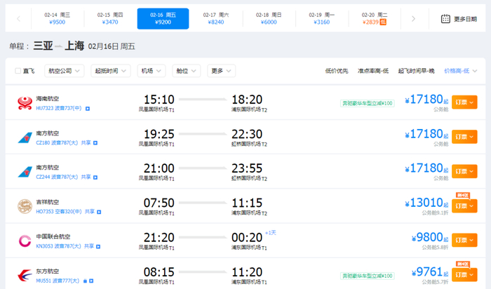The width and height of the screenshot is (491, 289).
Task: Click the Juneyao Airlines logo
Action: [25, 206]
